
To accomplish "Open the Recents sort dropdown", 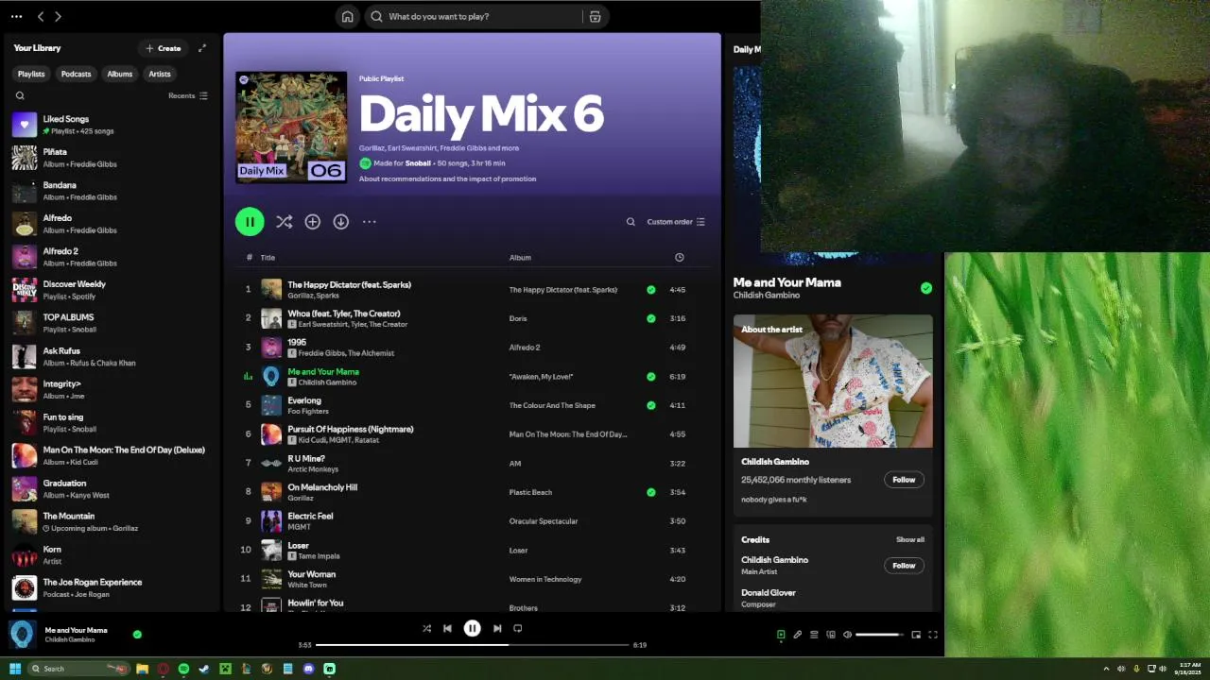I will point(188,95).
